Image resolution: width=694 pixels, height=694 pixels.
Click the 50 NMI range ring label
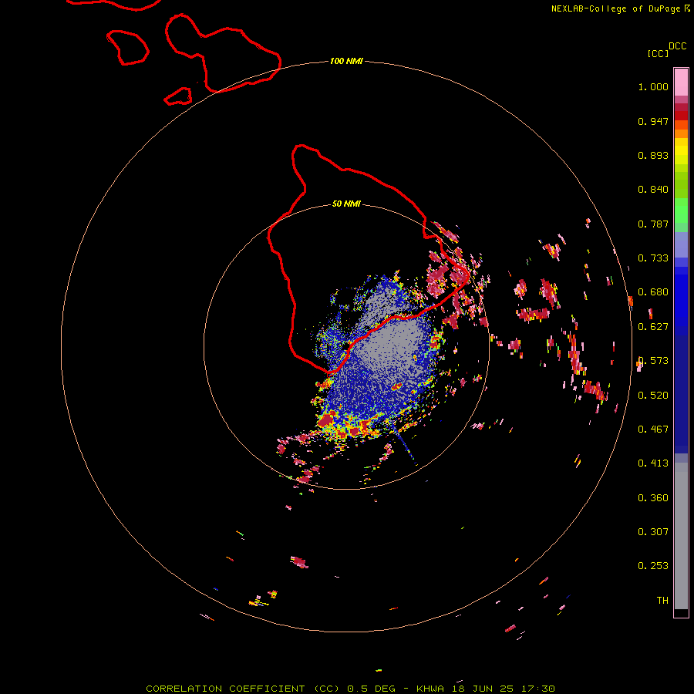click(346, 204)
